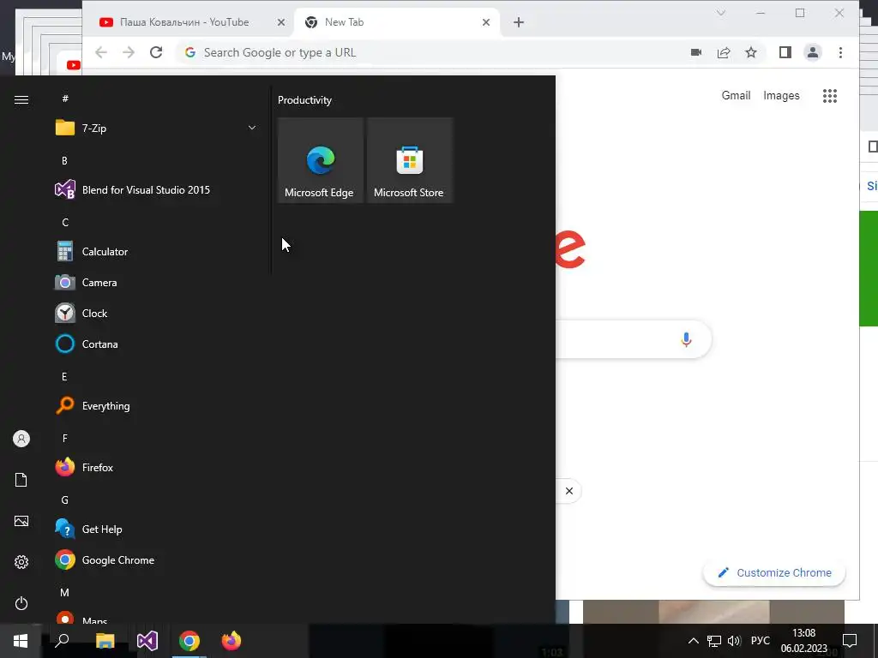Open the Microsoft Store tile
The width and height of the screenshot is (878, 658).
(x=410, y=160)
